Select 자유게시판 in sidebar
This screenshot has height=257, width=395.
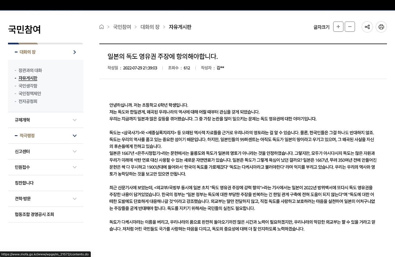coord(28,78)
